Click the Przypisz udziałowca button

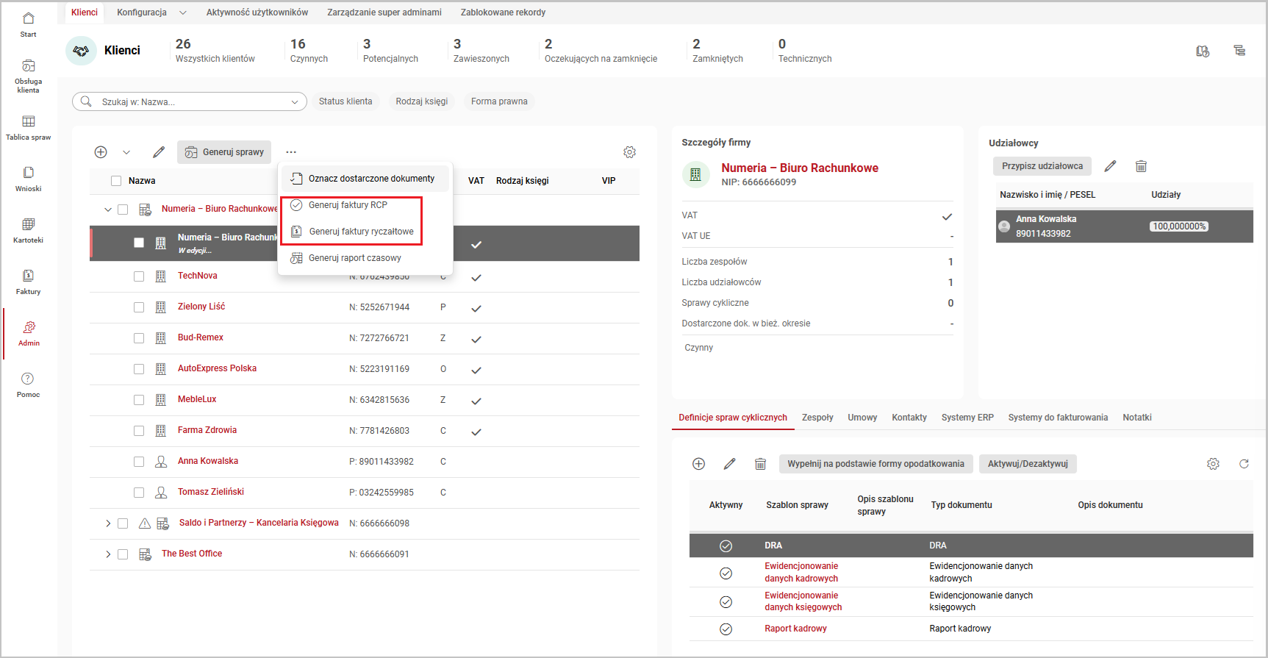click(x=1042, y=166)
